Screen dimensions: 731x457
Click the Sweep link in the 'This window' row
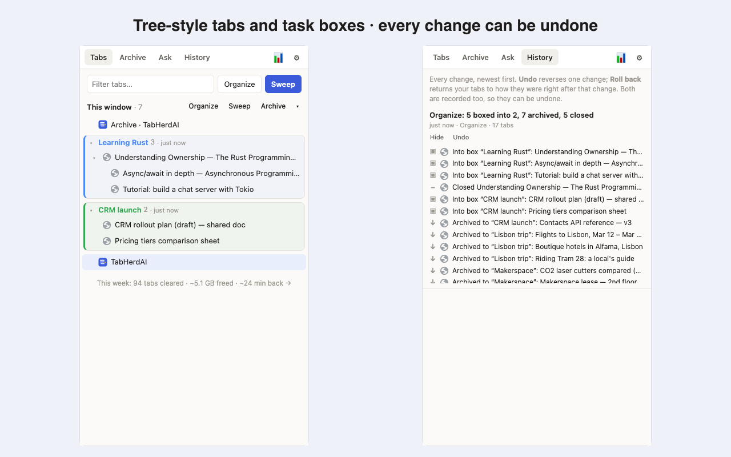pos(239,106)
